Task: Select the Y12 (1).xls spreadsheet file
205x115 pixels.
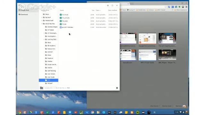Action: pos(89,15)
